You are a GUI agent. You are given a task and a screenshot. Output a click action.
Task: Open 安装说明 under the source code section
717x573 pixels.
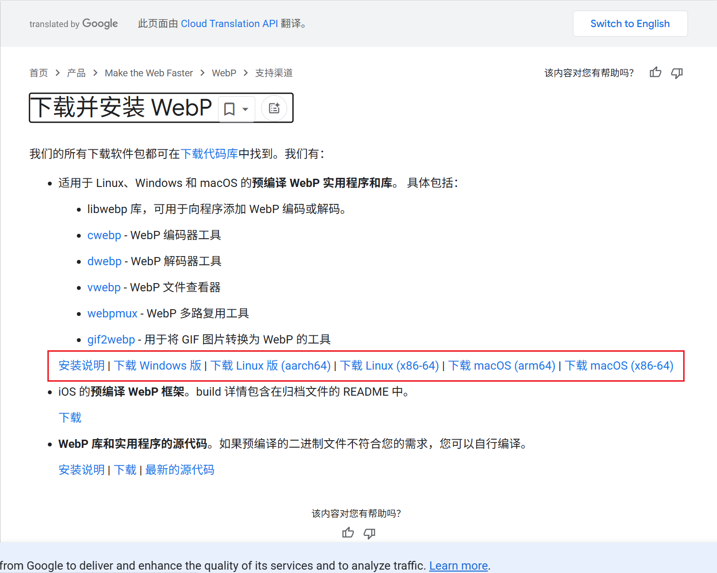point(82,470)
